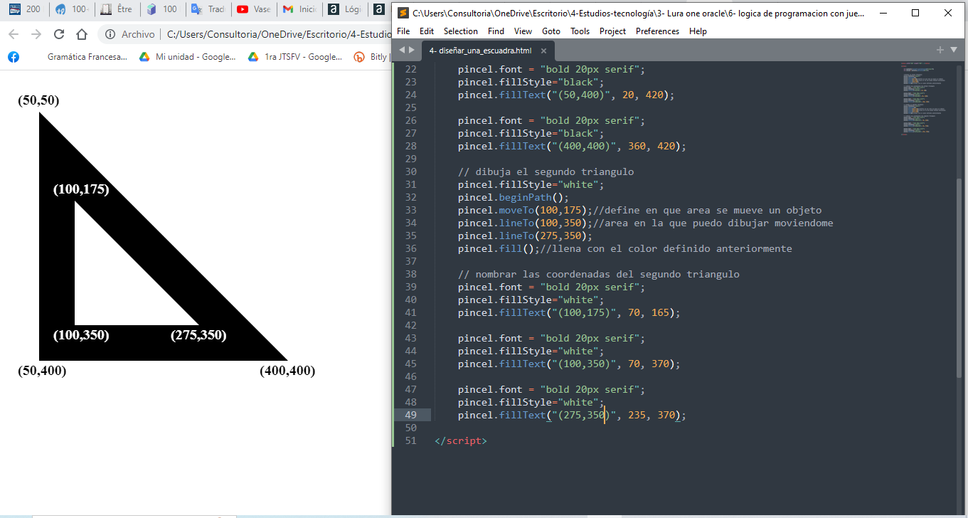The image size is (968, 518).
Task: Go to previous tab arrow in Sublime
Action: pos(402,50)
